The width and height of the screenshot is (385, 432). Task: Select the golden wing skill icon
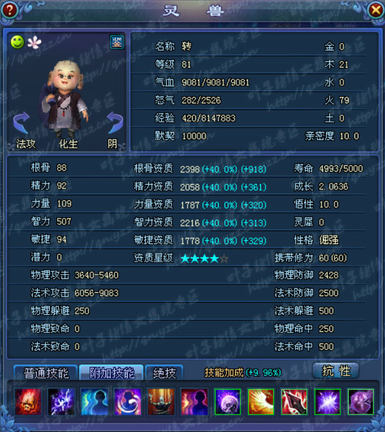(x=261, y=401)
